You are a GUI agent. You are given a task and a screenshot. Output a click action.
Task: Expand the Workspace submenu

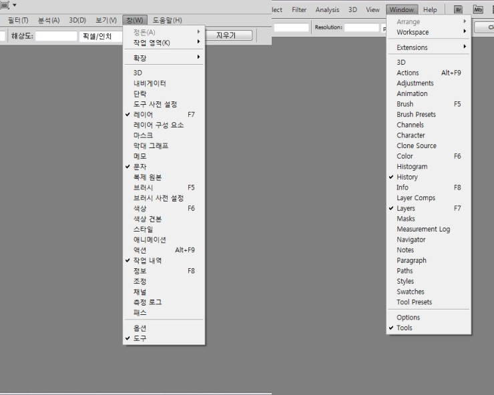(429, 32)
